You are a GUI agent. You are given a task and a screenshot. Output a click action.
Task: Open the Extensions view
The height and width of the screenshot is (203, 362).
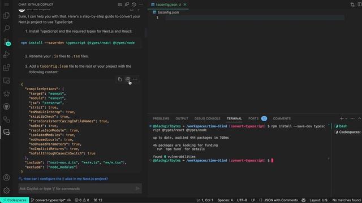coord(6,68)
